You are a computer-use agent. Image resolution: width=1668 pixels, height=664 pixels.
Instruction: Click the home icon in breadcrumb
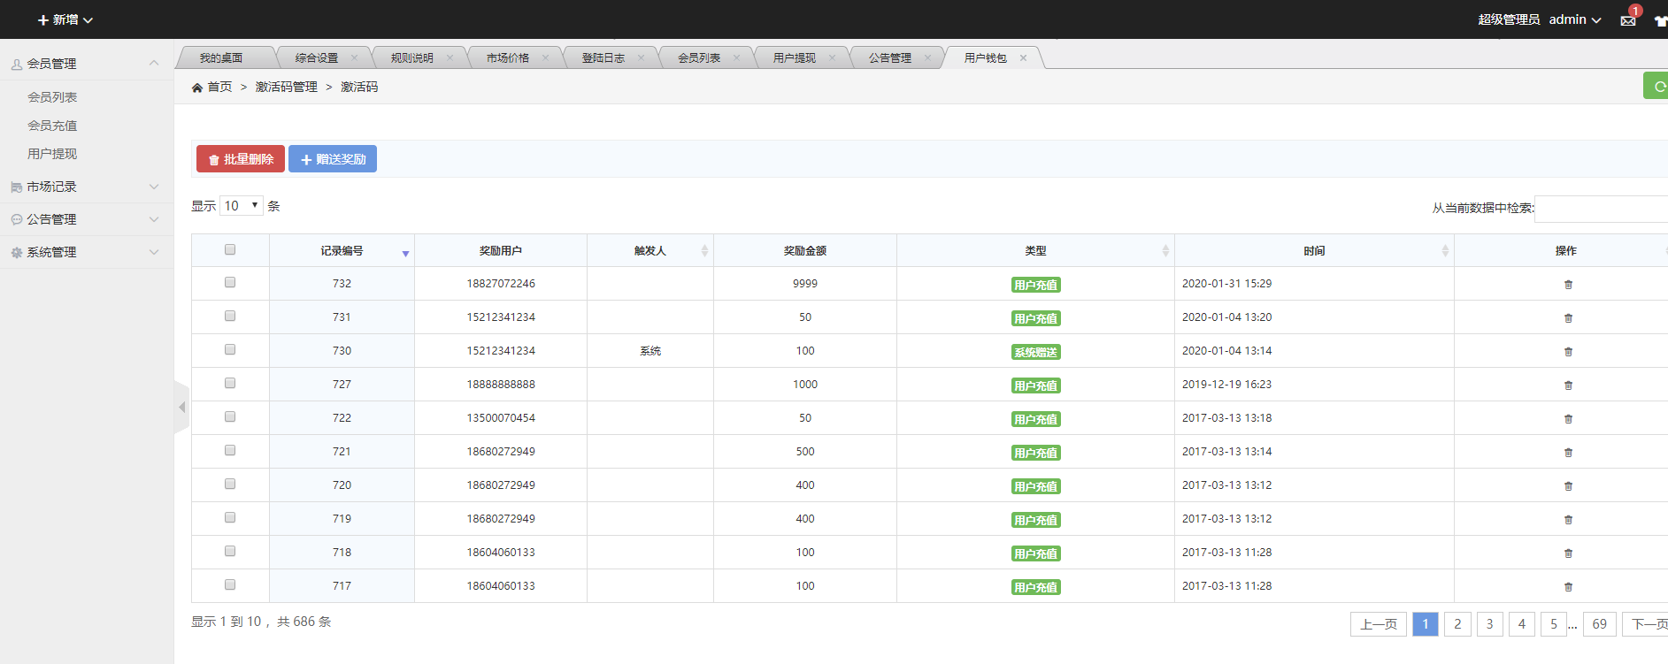coord(197,88)
